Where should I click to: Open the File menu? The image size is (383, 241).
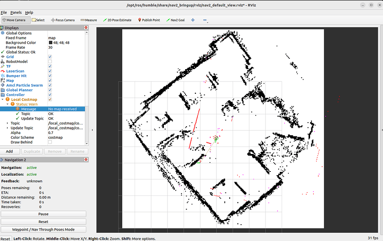click(4, 12)
